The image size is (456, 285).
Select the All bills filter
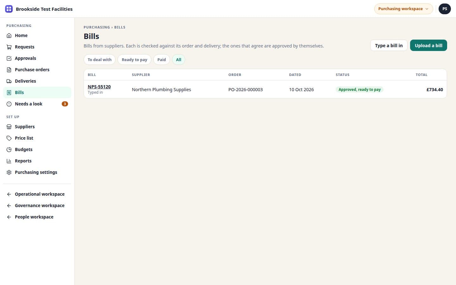tap(179, 60)
